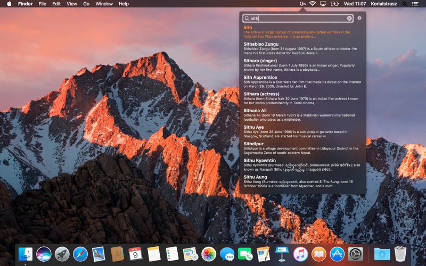Open the Trash in the Dock
The image size is (426, 266).
pos(400,254)
